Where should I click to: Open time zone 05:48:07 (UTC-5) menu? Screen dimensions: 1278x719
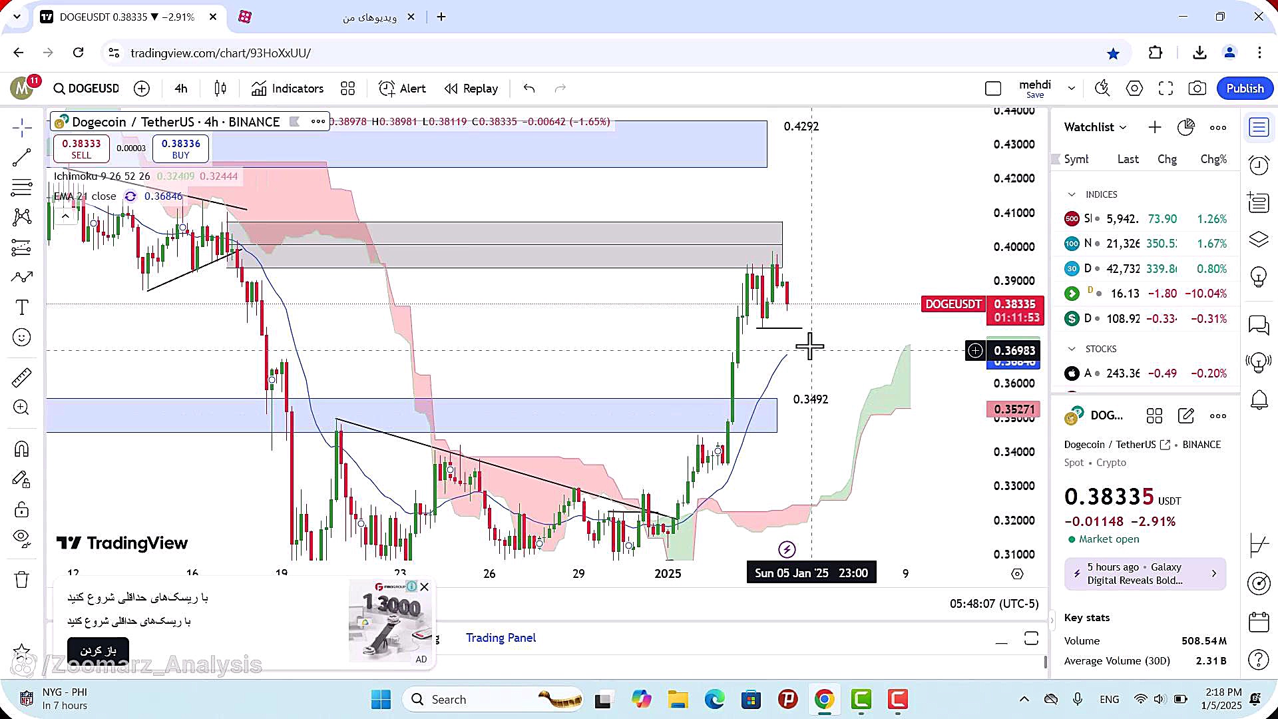(994, 604)
